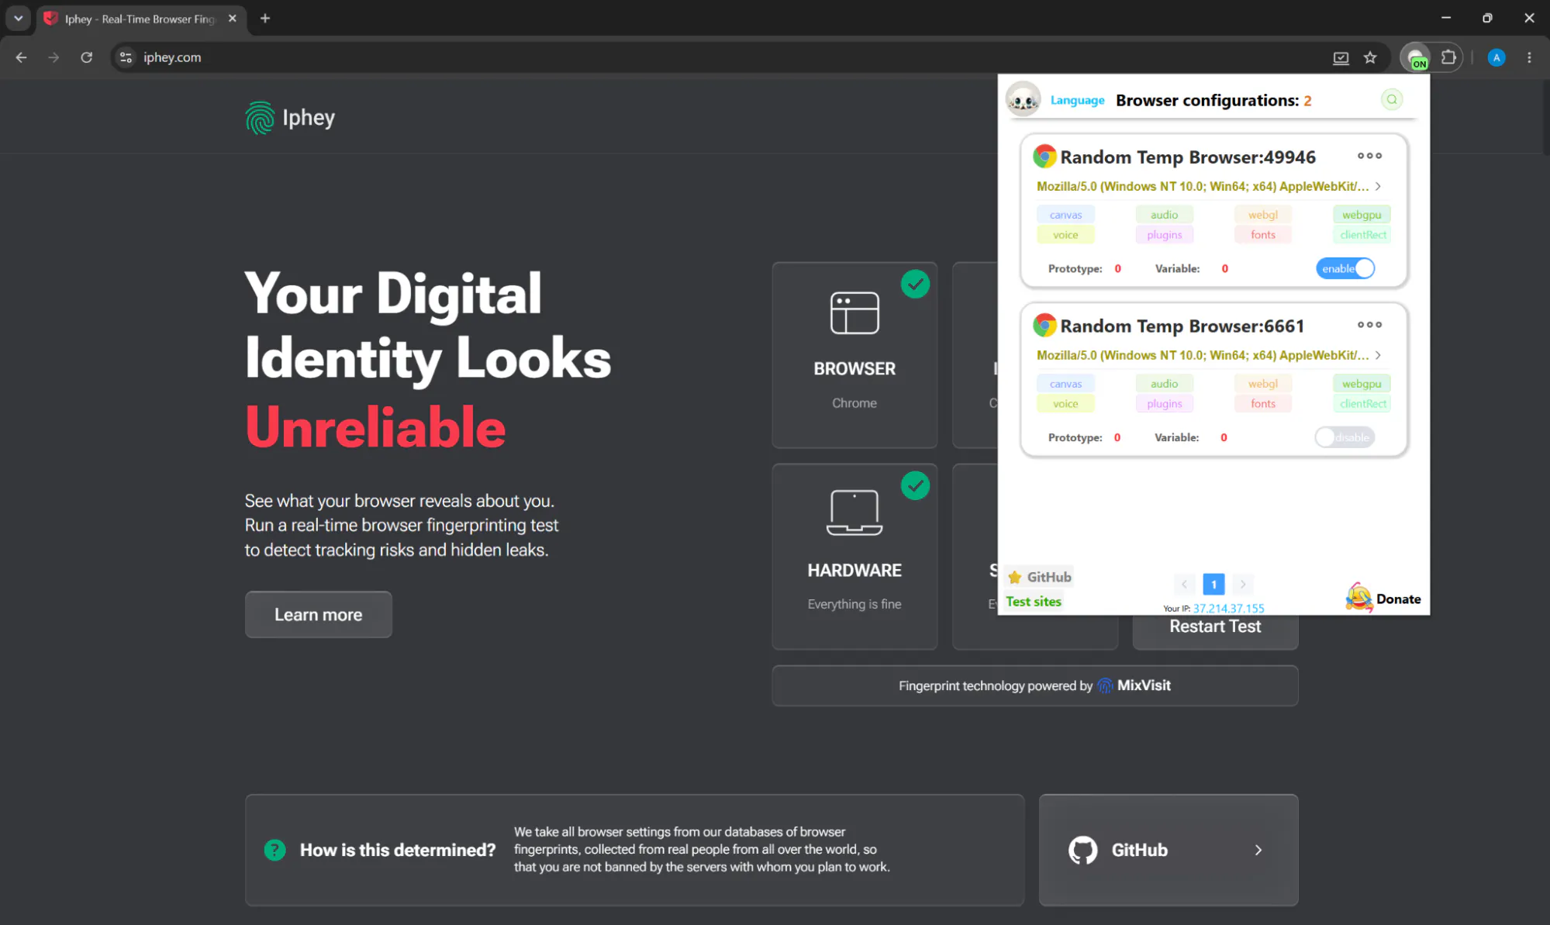Click the green search icon in popup

(x=1392, y=99)
